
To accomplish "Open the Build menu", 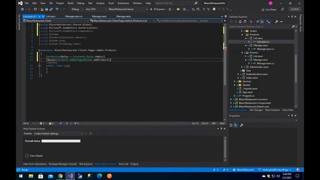I will pyautogui.click(x=70, y=3).
